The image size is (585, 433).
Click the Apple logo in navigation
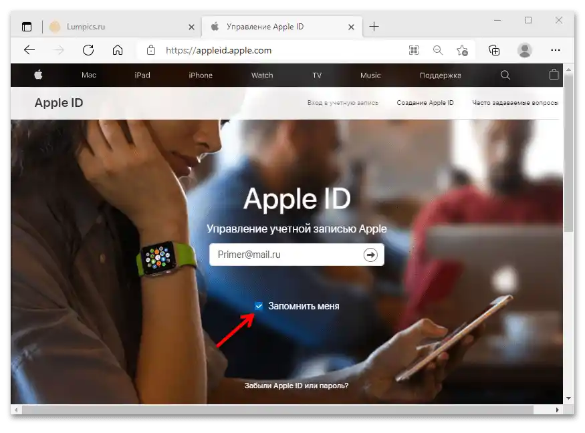(x=38, y=75)
